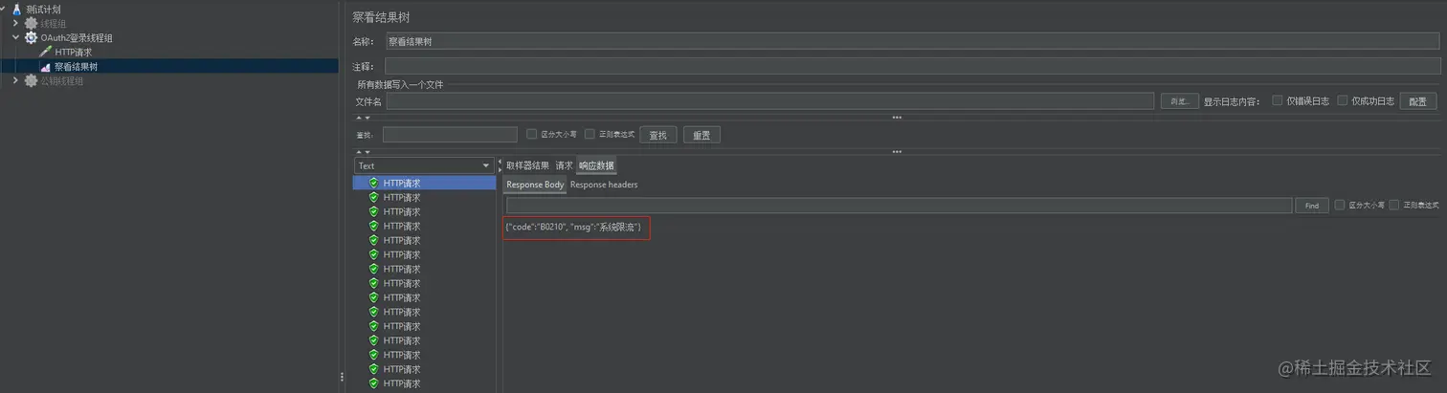Image resolution: width=1447 pixels, height=393 pixels.
Task: Collapse the OAuth2登录线程组 tree node
Action: click(16, 37)
